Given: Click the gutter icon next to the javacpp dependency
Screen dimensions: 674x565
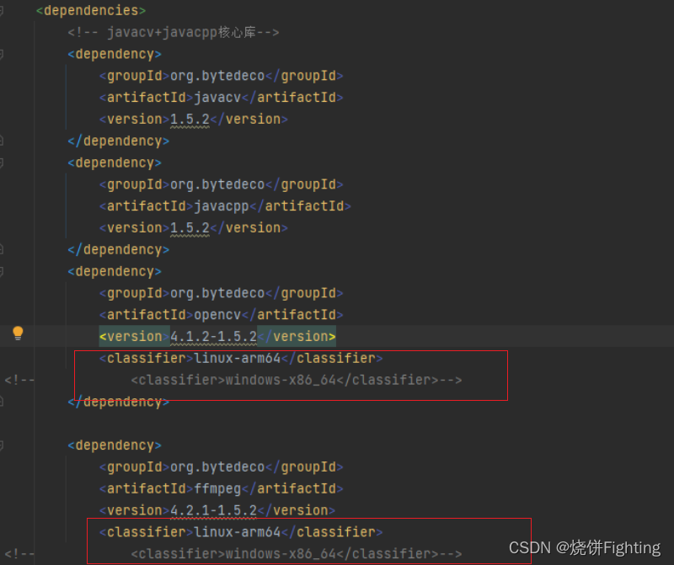Looking at the screenshot, I should coord(4,162).
